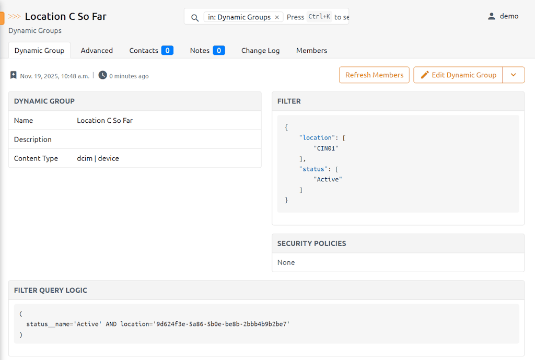The height and width of the screenshot is (360, 535).
Task: Show the Members tab
Action: [311, 51]
